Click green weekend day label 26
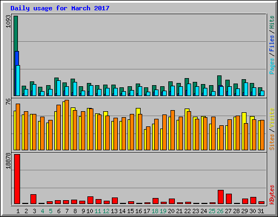This screenshot has width=278, height=217. click(x=220, y=211)
